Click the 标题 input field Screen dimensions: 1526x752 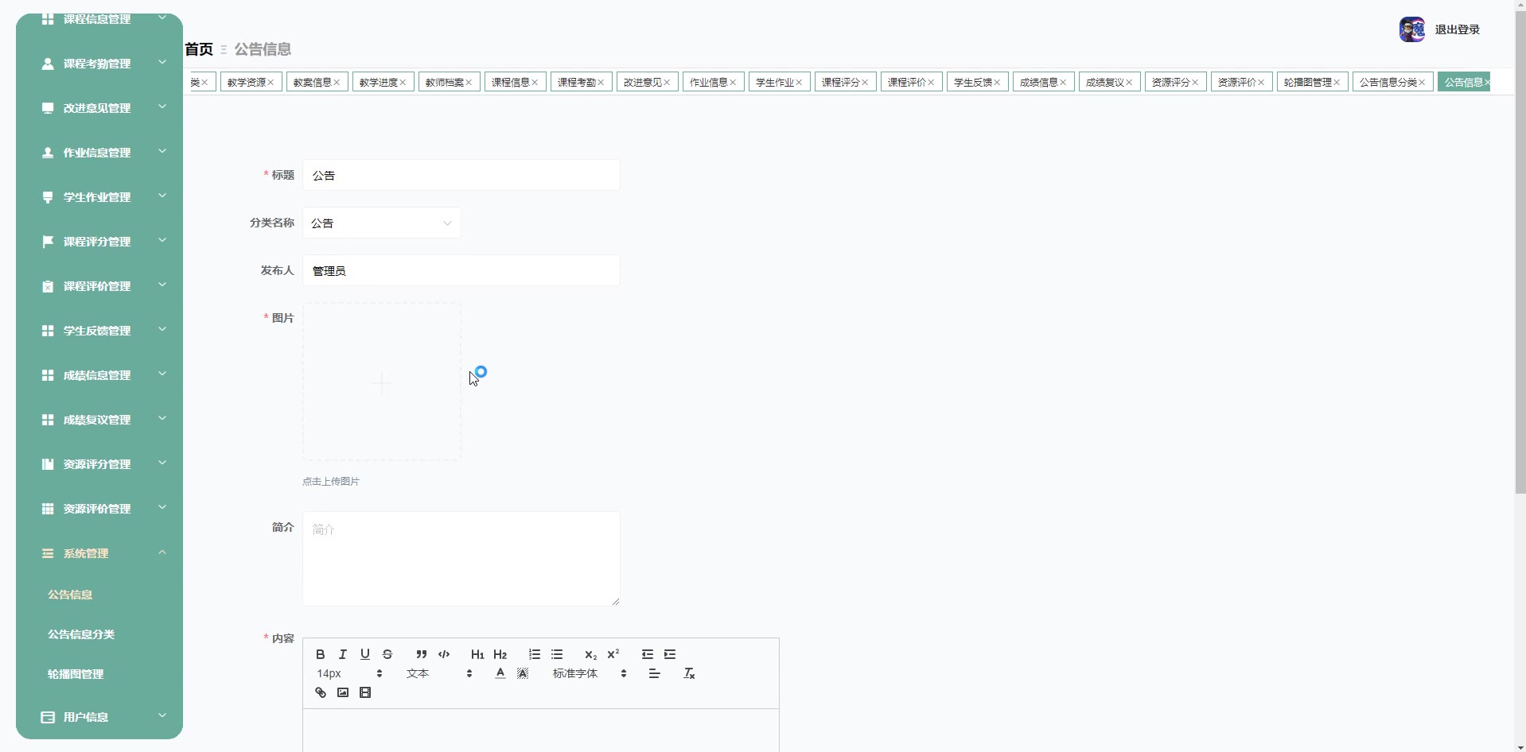(x=461, y=175)
